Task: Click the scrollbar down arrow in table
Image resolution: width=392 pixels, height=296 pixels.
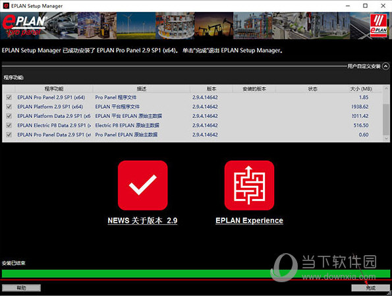Action: (x=386, y=138)
